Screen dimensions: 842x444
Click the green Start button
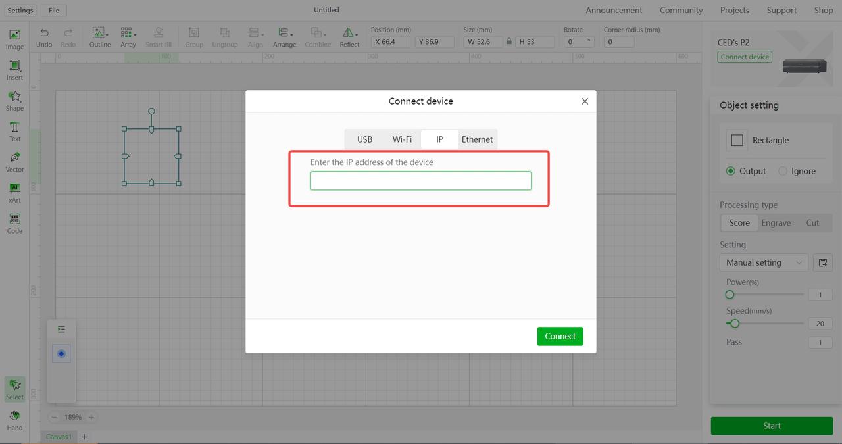[x=772, y=426]
